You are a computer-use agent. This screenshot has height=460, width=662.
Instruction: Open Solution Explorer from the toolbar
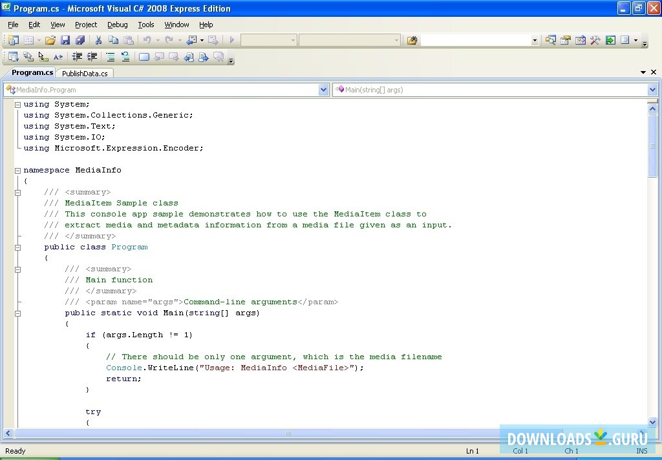[550, 40]
